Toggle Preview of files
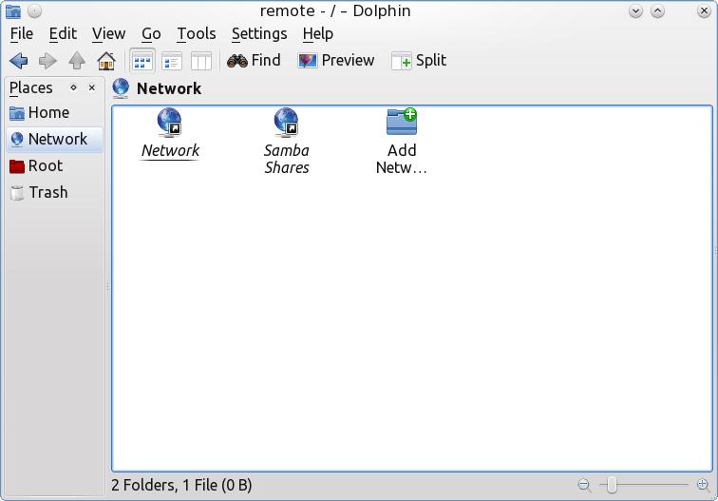 335,61
